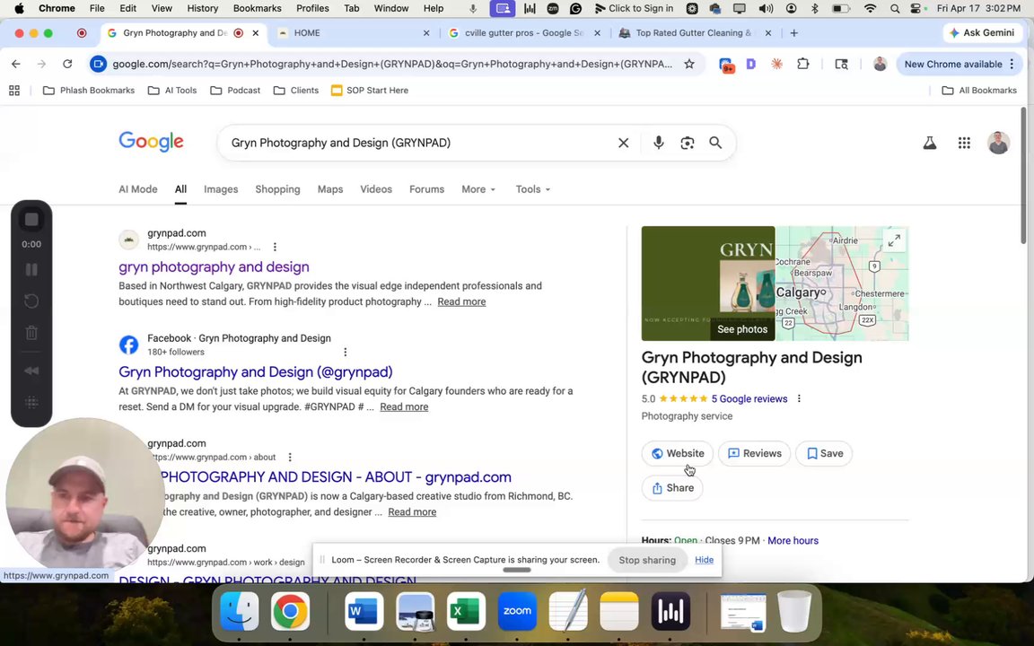The width and height of the screenshot is (1034, 646).
Task: Open the New Chrome available menu
Action: [x=959, y=64]
